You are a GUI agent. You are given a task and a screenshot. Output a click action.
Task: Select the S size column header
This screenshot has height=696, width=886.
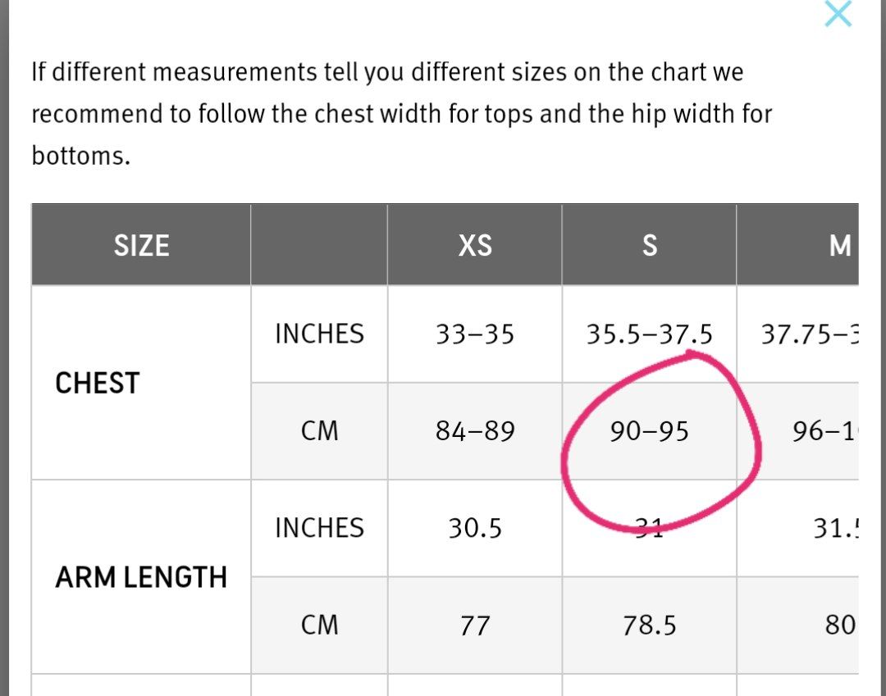tap(649, 245)
